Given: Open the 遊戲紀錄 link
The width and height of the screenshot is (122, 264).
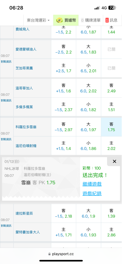Looking at the screenshot, I should point(92,194).
